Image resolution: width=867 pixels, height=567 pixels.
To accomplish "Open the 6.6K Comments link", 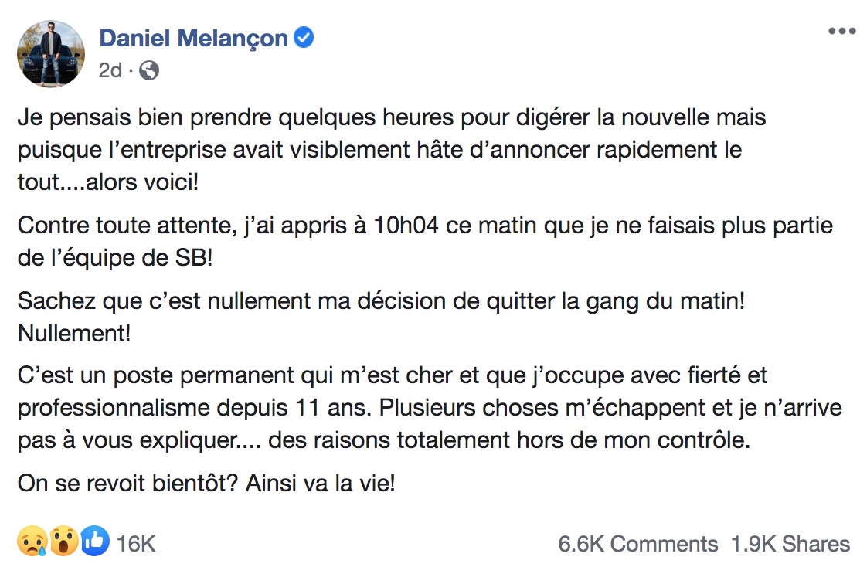I will (637, 544).
